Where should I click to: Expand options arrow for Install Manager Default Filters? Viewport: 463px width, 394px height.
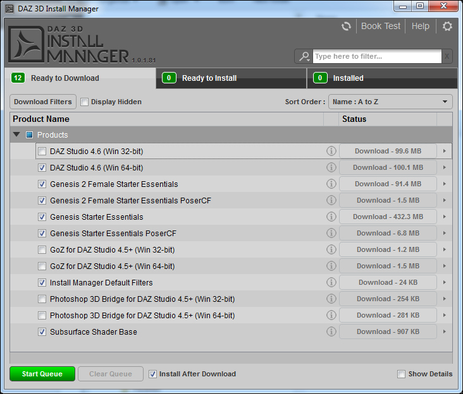(x=445, y=282)
